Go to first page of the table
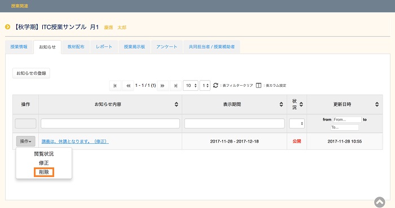The image size is (395, 208). [115, 86]
